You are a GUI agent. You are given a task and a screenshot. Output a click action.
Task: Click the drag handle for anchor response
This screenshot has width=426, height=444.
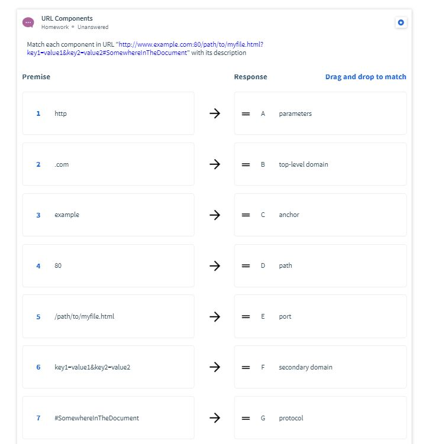(x=246, y=215)
